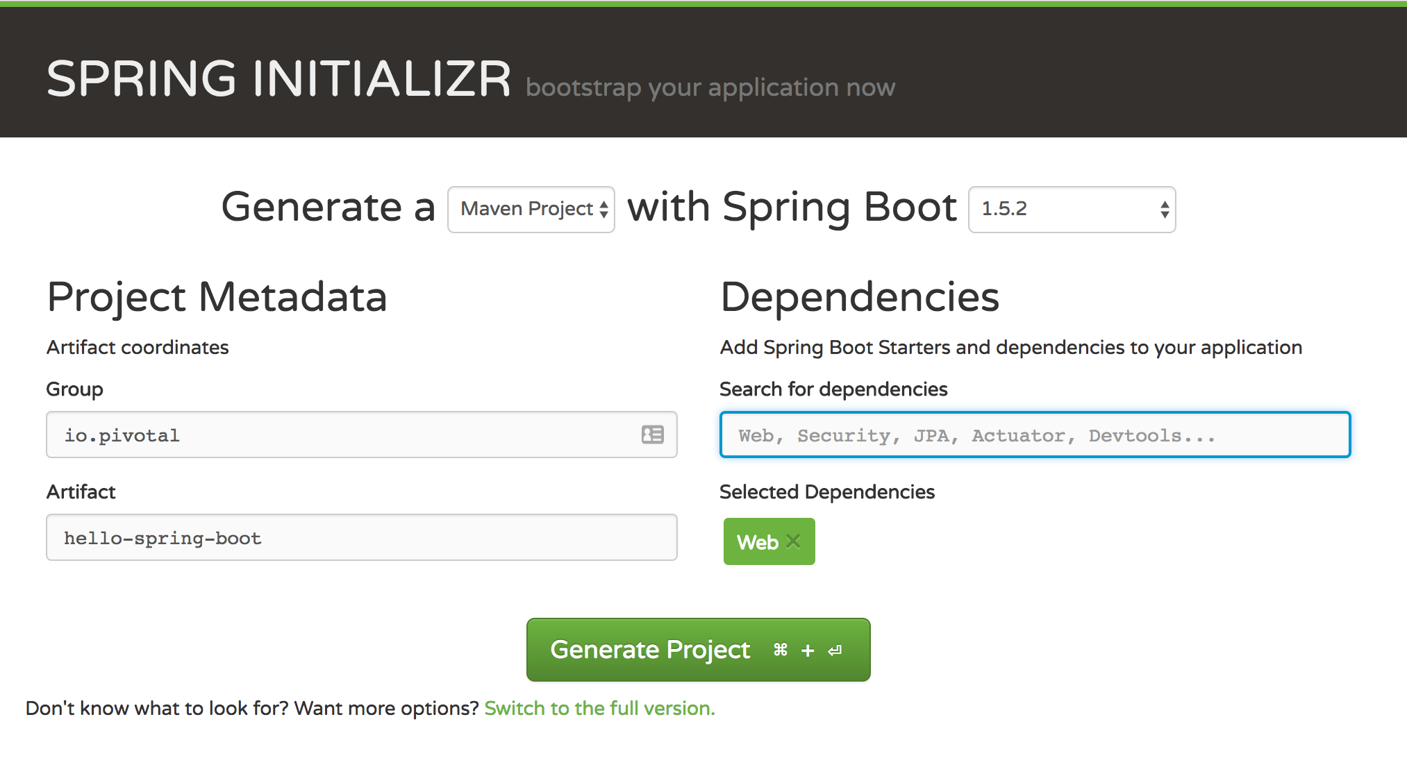Click the Search for dependencies label
The width and height of the screenshot is (1407, 758).
(833, 389)
